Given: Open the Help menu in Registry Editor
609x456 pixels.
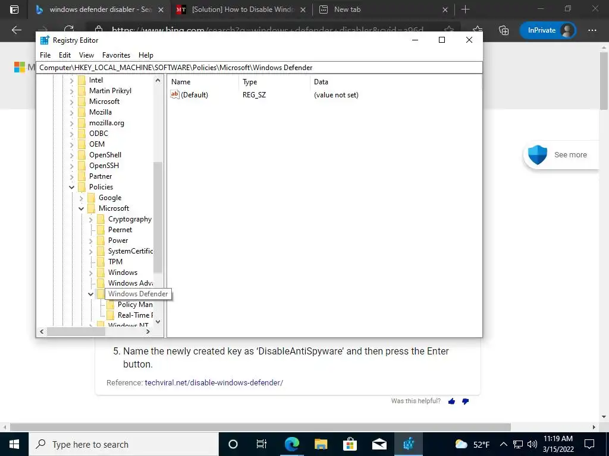Looking at the screenshot, I should click(x=146, y=55).
